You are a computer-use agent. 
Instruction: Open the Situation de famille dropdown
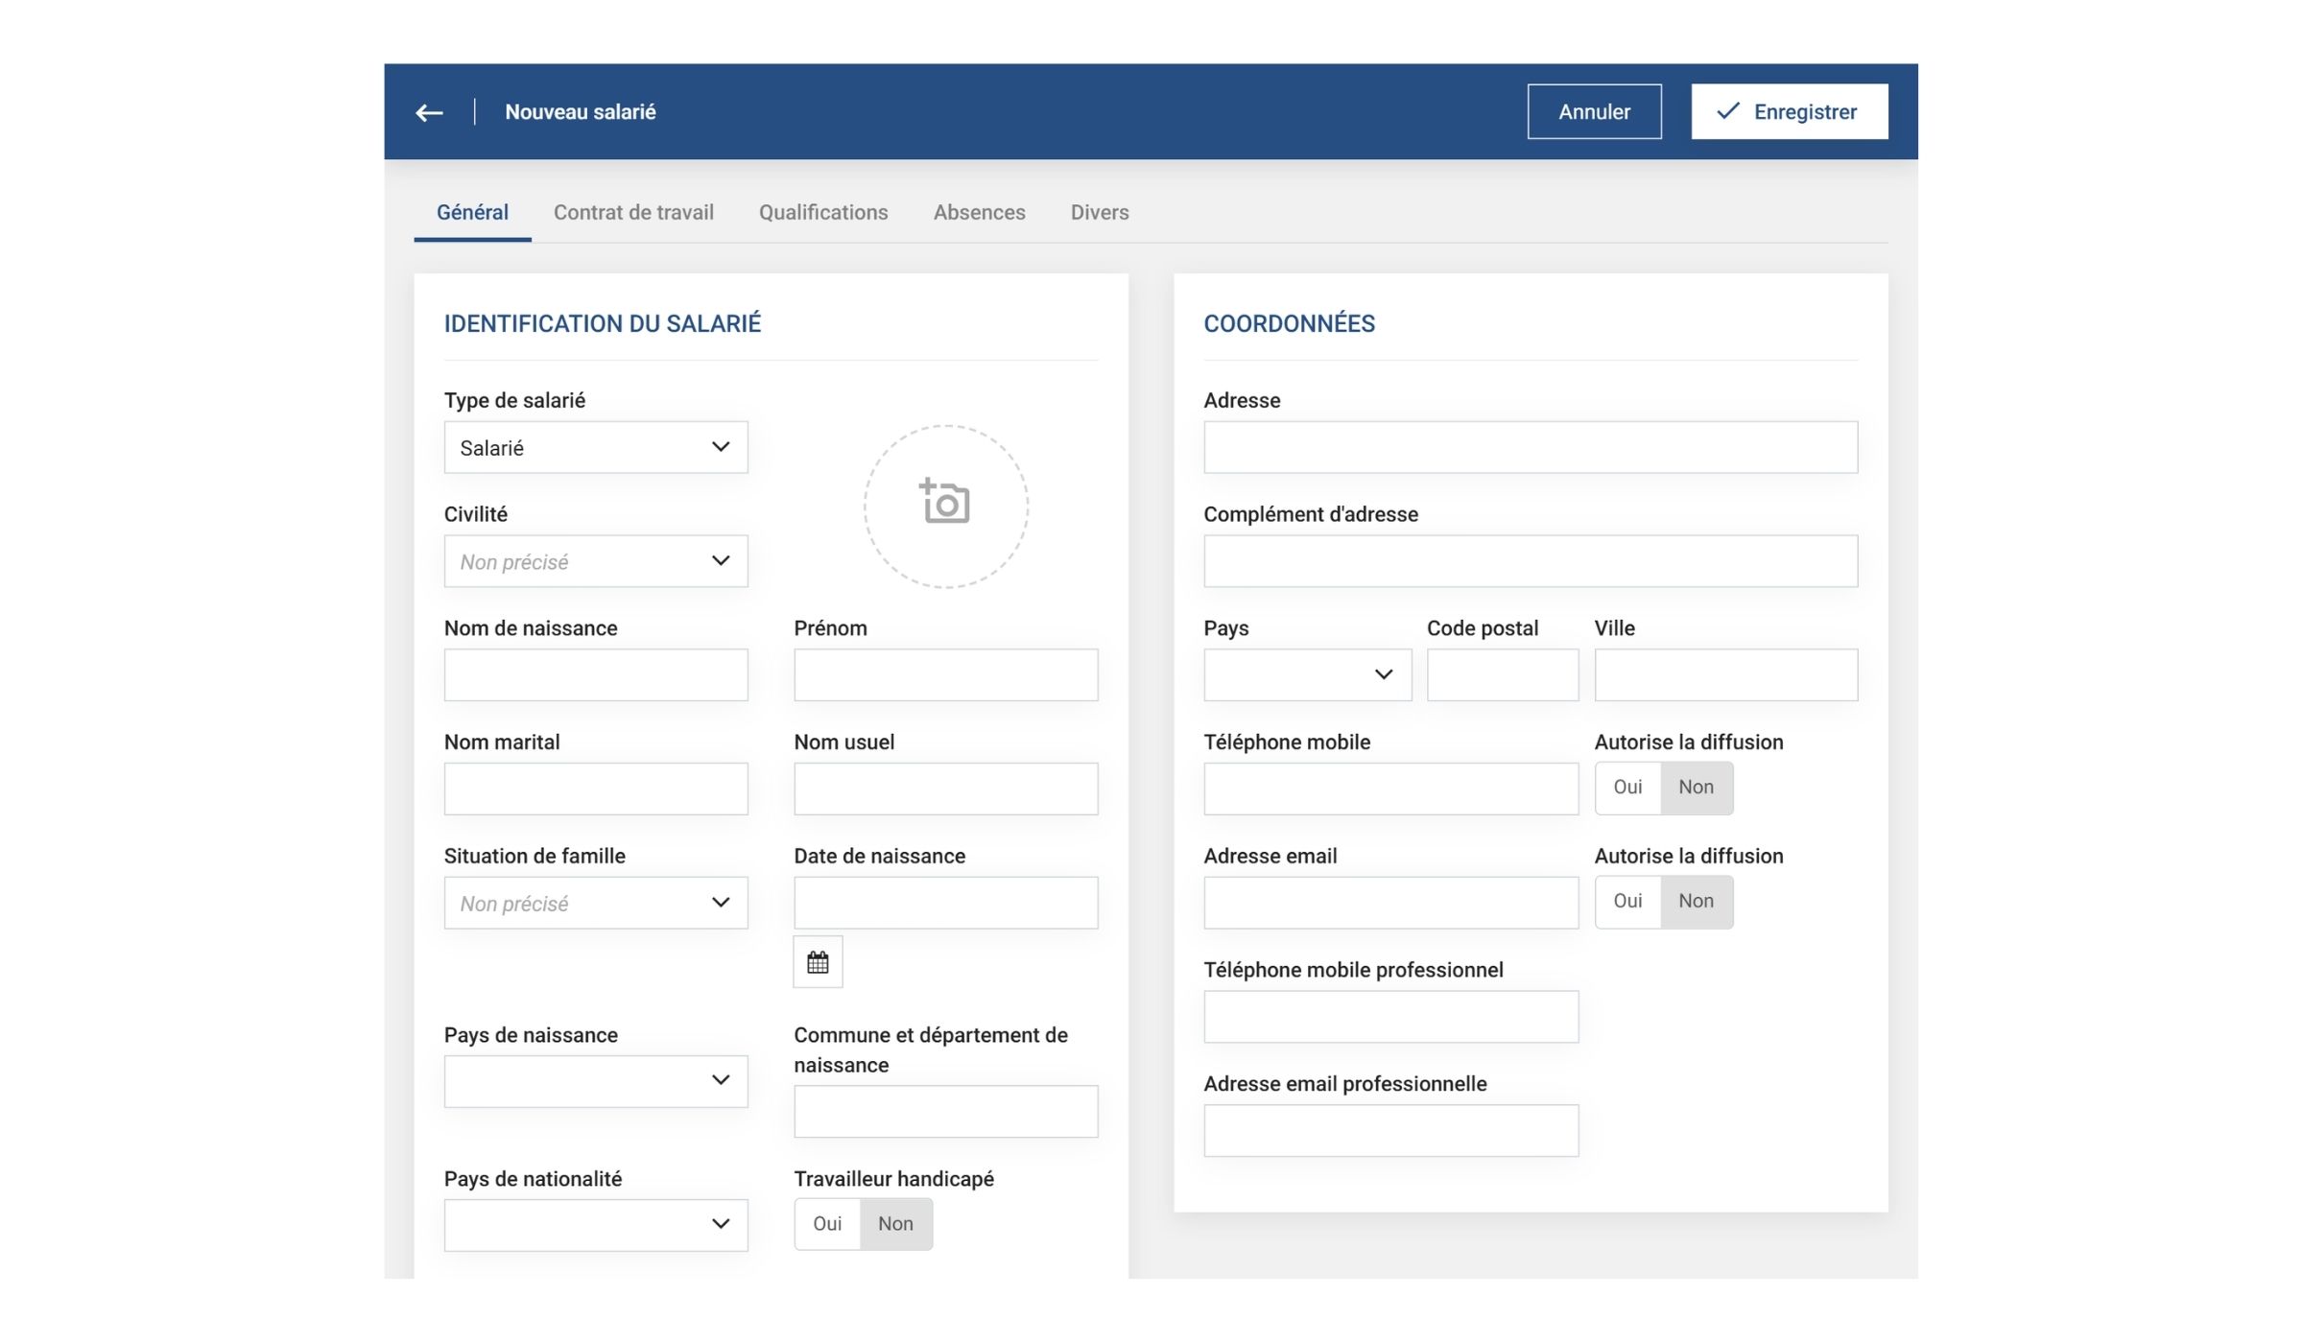coord(595,903)
